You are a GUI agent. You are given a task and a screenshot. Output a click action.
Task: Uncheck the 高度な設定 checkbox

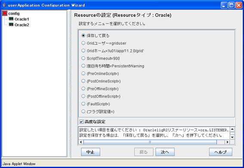click(x=81, y=122)
